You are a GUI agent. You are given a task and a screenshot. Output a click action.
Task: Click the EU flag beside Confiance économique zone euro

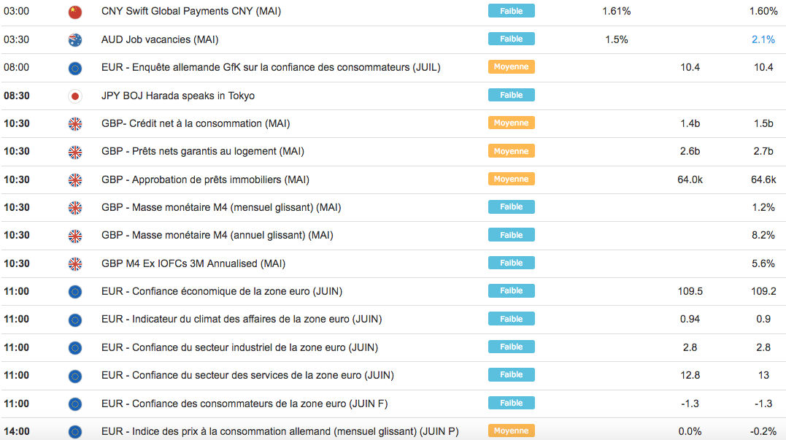click(74, 292)
